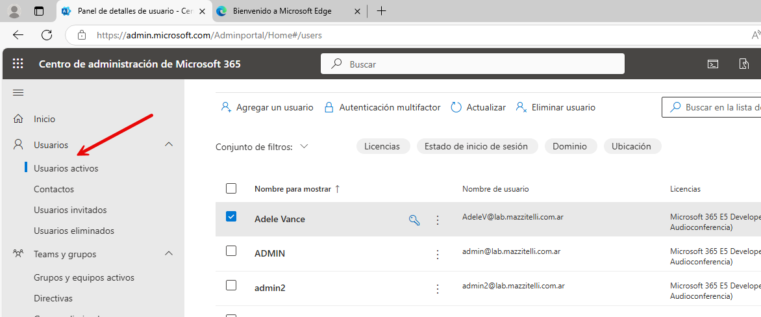Image resolution: width=761 pixels, height=317 pixels.
Task: Open Contactos in sidebar
Action: pyautogui.click(x=54, y=189)
